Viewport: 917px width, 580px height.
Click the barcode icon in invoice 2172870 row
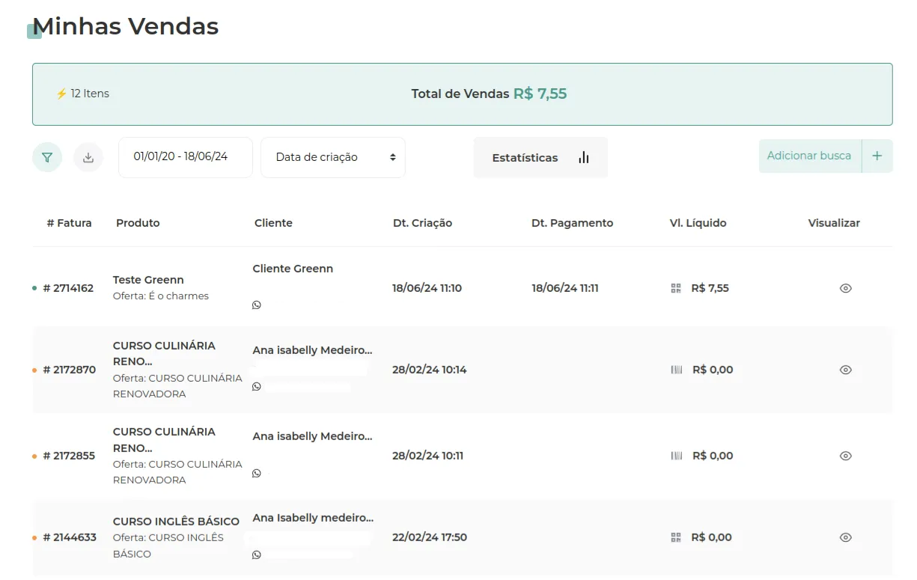(677, 370)
